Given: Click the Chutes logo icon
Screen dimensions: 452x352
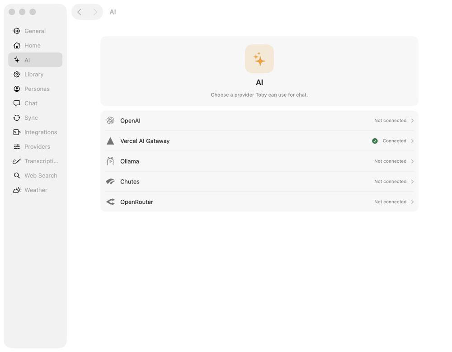Looking at the screenshot, I should [x=110, y=181].
